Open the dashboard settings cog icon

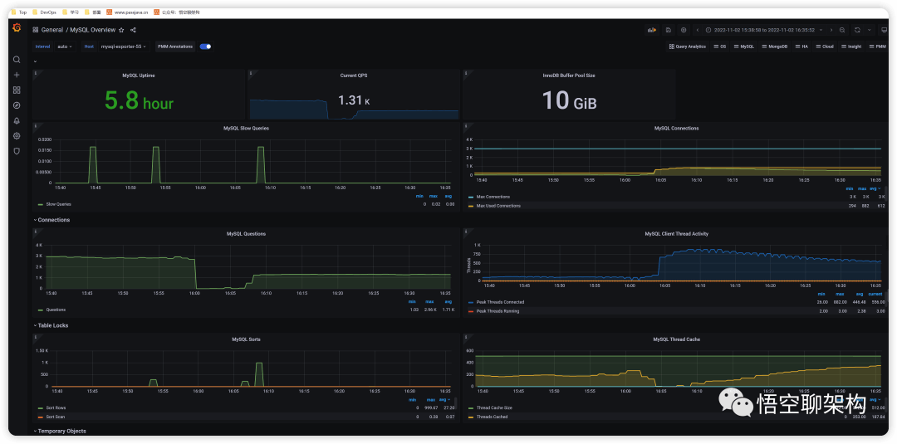tap(684, 30)
